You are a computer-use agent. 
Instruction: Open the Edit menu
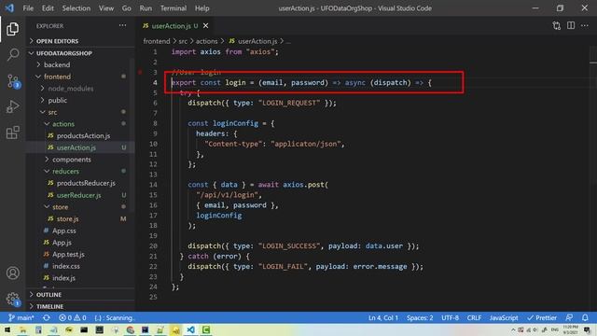[x=48, y=8]
